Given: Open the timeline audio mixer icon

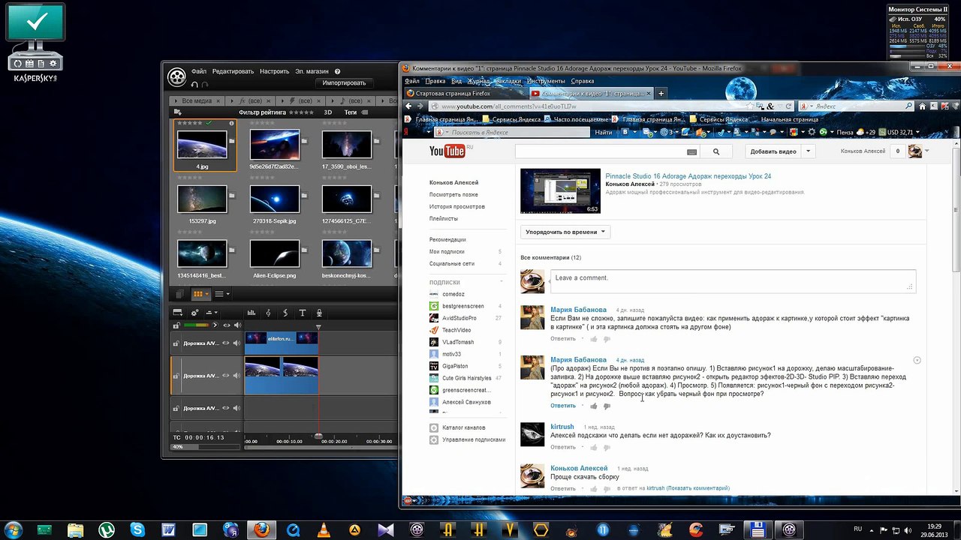Looking at the screenshot, I should pyautogui.click(x=251, y=313).
